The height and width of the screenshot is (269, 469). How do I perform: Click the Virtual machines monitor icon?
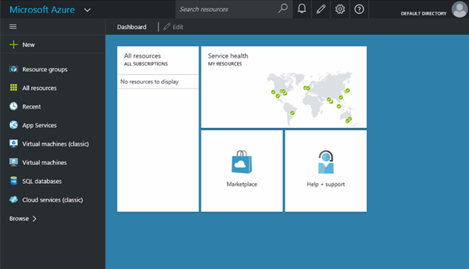[13, 162]
